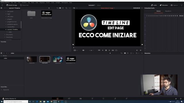Open Project Settings gear icon
This screenshot has height=103, width=184.
[181, 99]
